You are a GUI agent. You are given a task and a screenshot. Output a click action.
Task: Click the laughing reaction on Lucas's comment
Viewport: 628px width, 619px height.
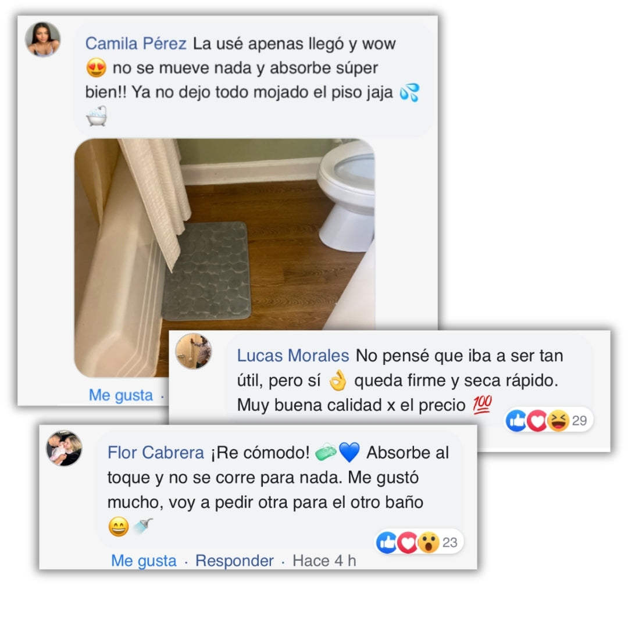click(x=558, y=420)
